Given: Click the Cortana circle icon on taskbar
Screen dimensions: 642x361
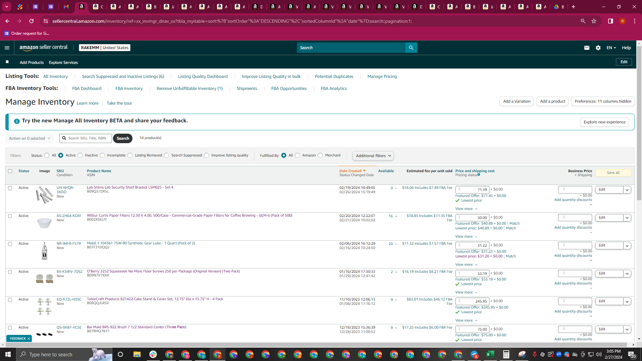Looking at the screenshot, I should pyautogui.click(x=120, y=354).
